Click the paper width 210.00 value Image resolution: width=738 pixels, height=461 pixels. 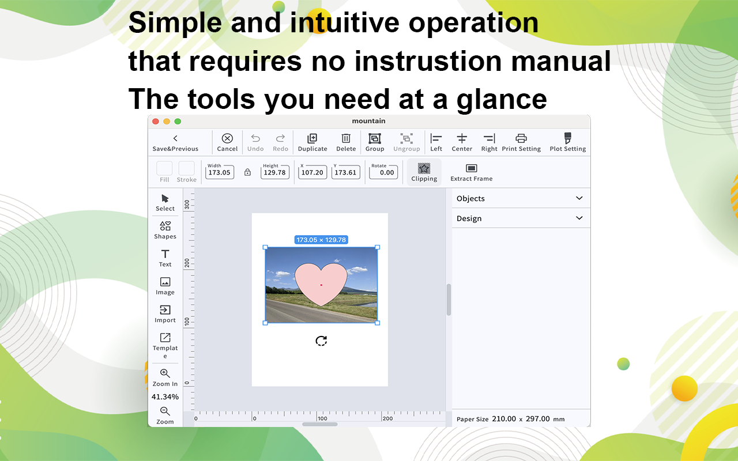(504, 419)
